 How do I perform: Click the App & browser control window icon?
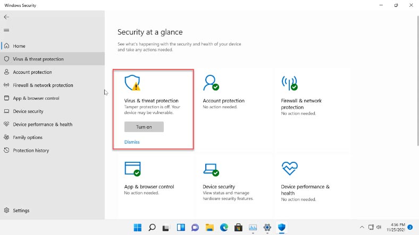click(132, 169)
